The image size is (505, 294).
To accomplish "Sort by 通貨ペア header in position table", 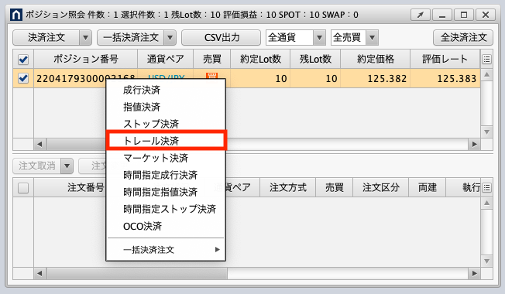I will [x=165, y=59].
